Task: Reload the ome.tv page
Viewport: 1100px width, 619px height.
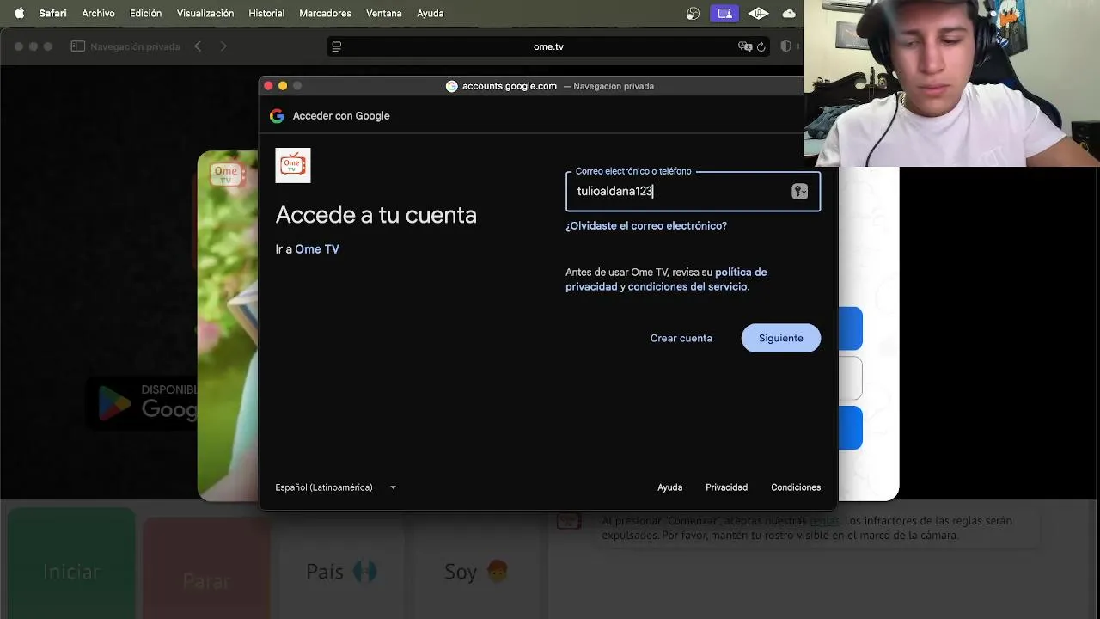Action: [x=761, y=46]
